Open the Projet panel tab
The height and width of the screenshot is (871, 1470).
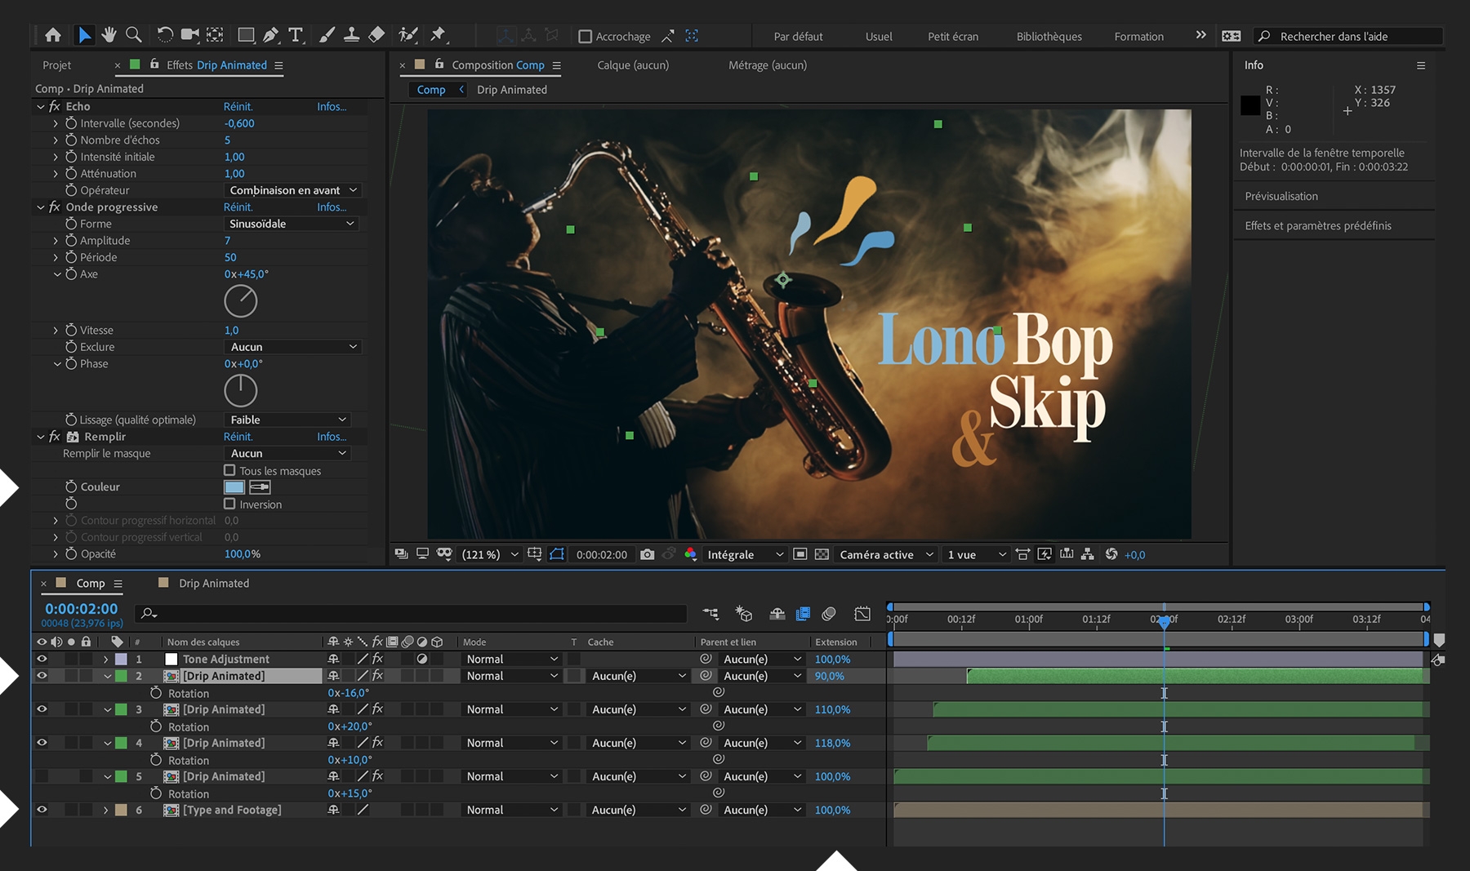pyautogui.click(x=57, y=65)
